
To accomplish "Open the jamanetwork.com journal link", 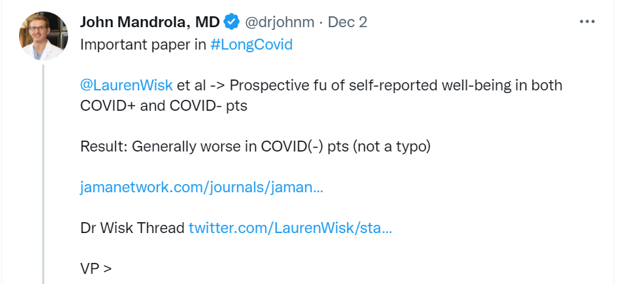I will click(x=202, y=188).
